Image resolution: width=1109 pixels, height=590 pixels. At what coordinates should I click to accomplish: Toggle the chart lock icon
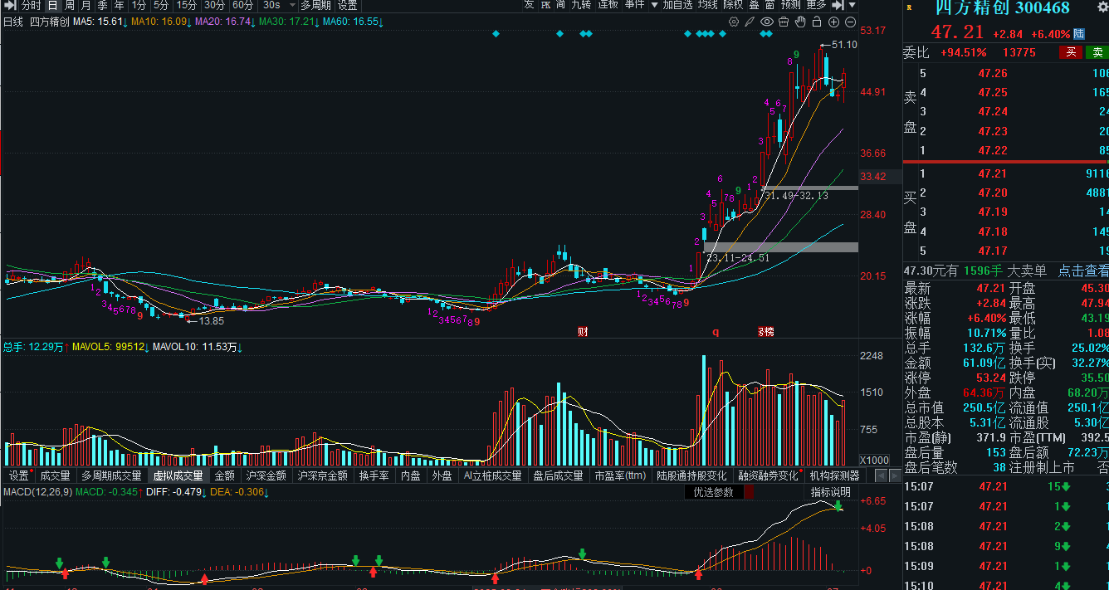(x=817, y=22)
